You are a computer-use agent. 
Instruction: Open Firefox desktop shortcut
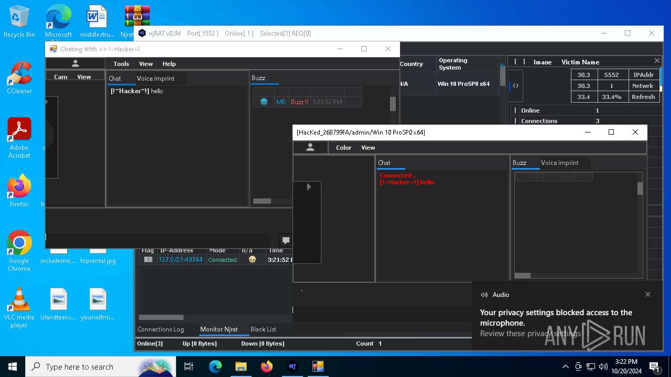19,191
